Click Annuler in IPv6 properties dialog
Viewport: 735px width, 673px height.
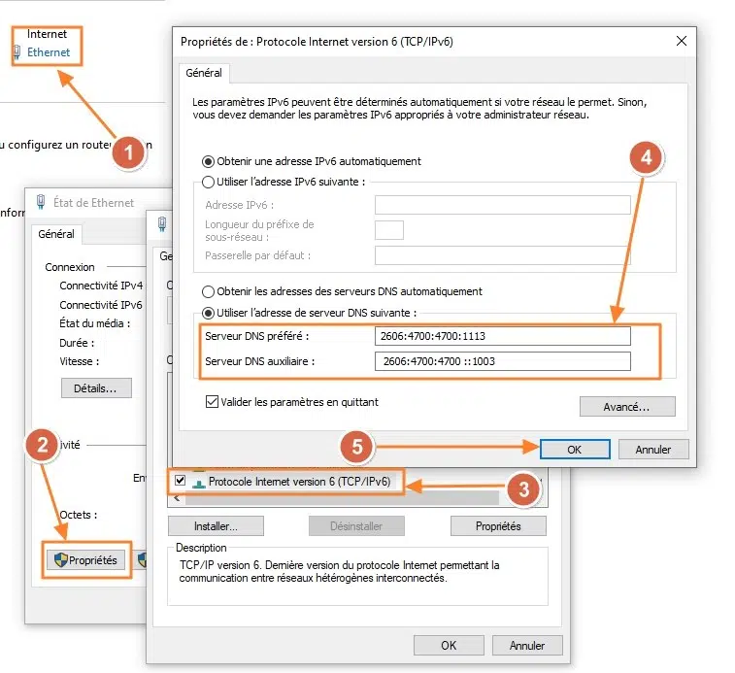(x=653, y=450)
